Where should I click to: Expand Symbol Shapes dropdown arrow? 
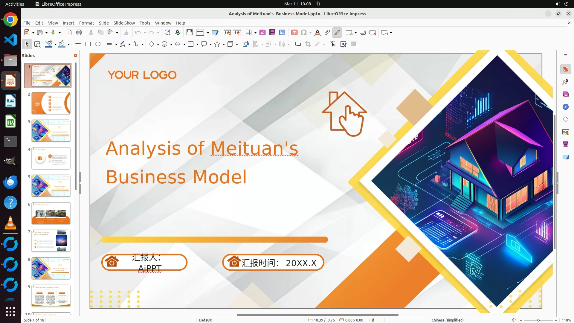tap(171, 45)
